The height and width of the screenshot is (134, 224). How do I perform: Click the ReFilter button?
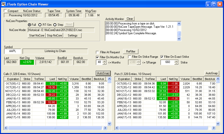(x=131, y=51)
